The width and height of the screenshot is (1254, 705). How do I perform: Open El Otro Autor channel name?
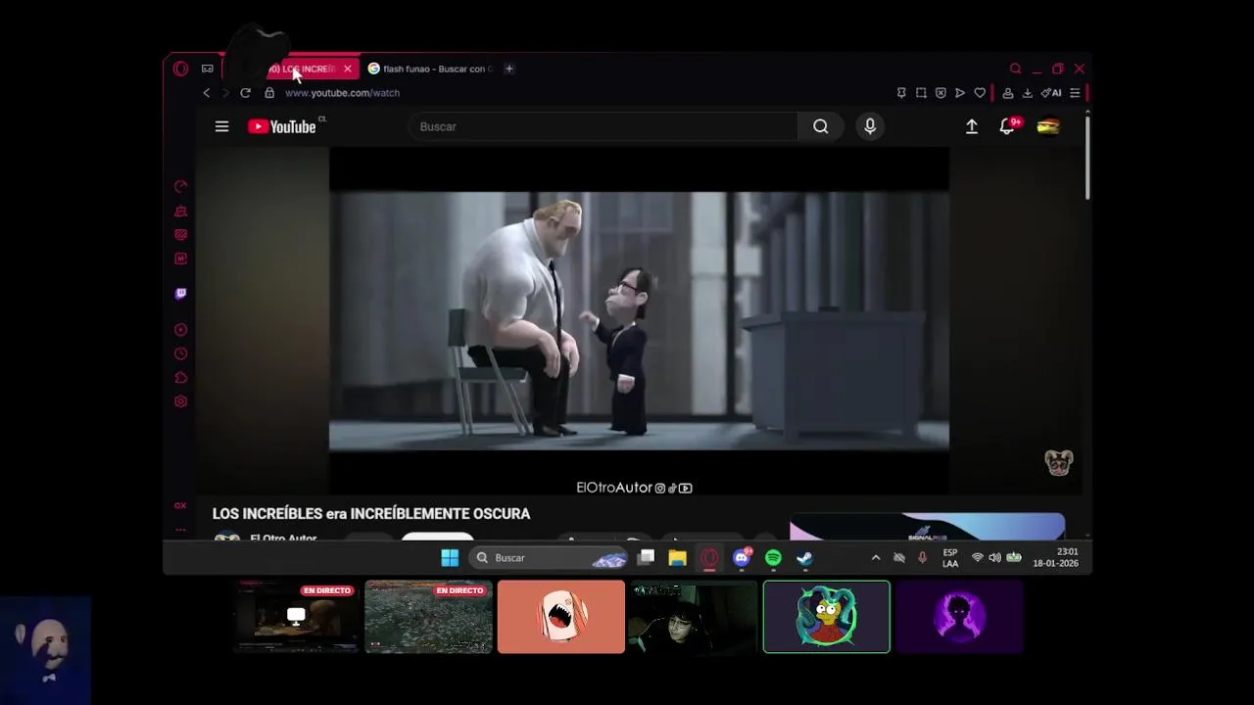click(283, 538)
